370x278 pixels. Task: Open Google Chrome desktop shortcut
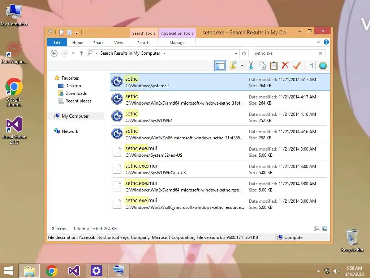click(x=14, y=92)
